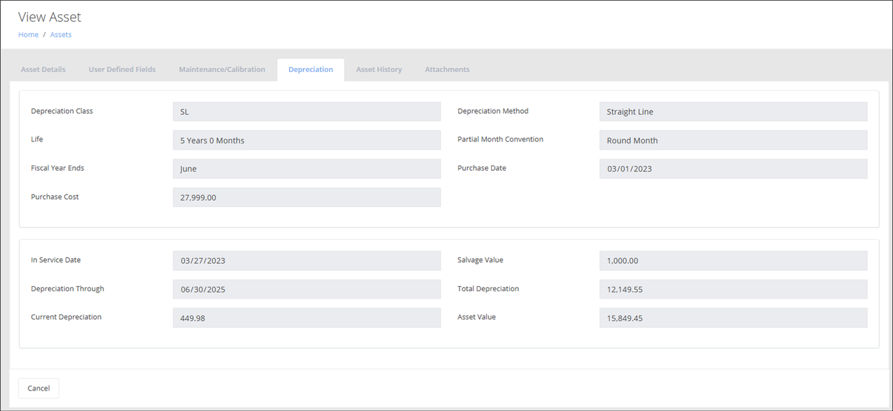This screenshot has height=411, width=893.
Task: Click the Purchase Date label
Action: coord(482,168)
